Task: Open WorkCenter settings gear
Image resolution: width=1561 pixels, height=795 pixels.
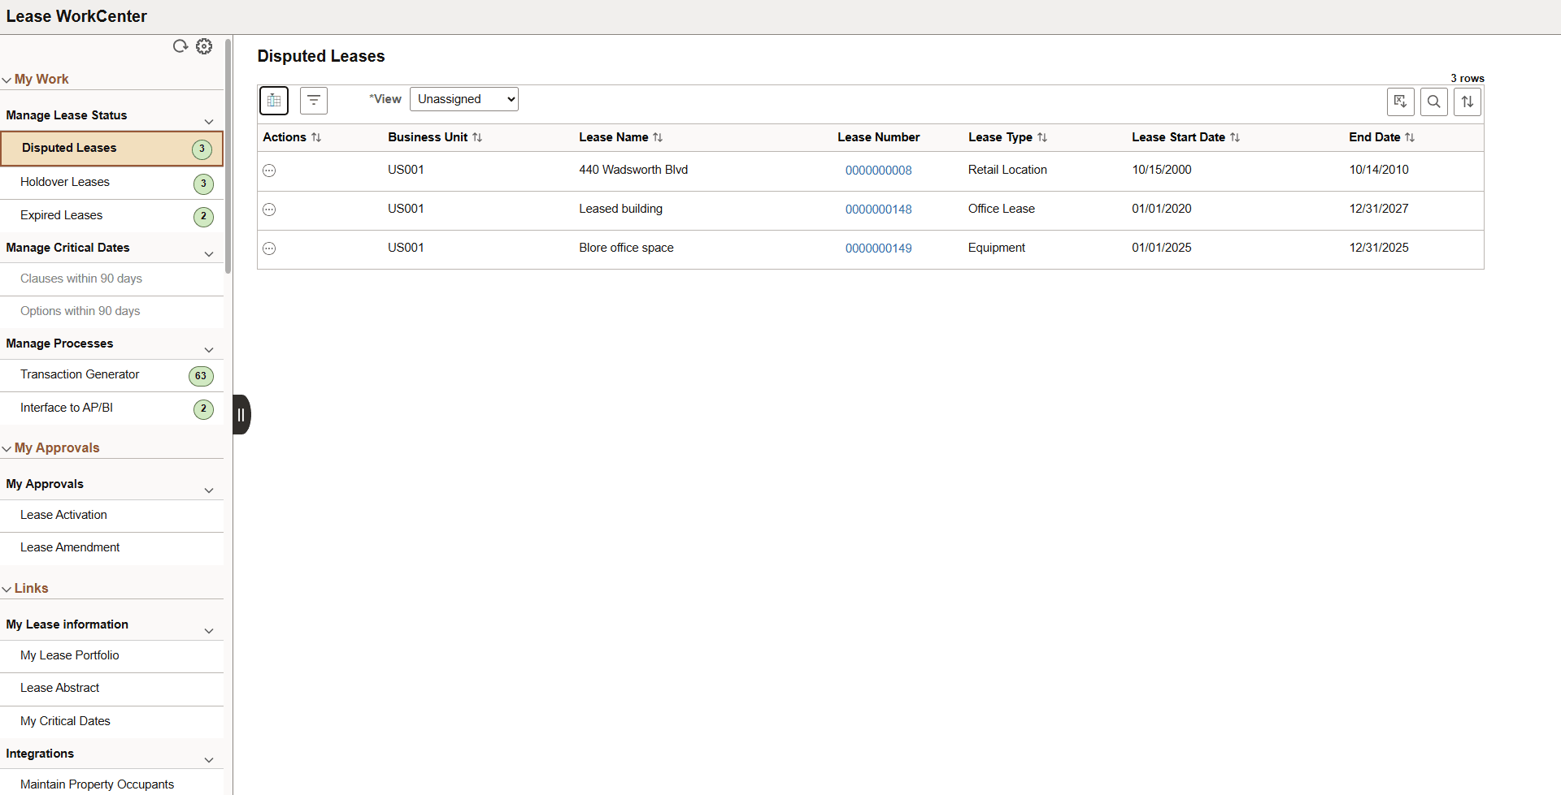Action: (x=204, y=46)
